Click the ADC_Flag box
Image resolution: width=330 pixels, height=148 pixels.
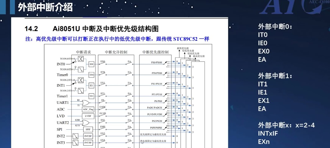coord(88,109)
